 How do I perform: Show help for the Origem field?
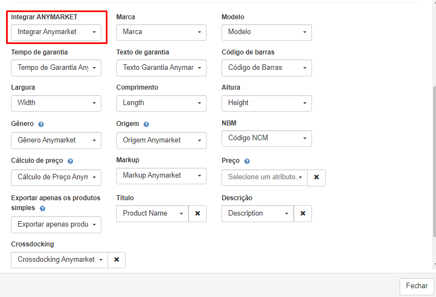[146, 124]
